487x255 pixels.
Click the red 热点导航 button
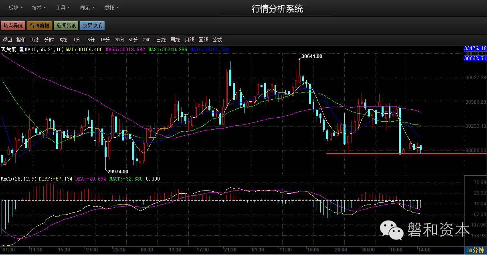pyautogui.click(x=13, y=26)
